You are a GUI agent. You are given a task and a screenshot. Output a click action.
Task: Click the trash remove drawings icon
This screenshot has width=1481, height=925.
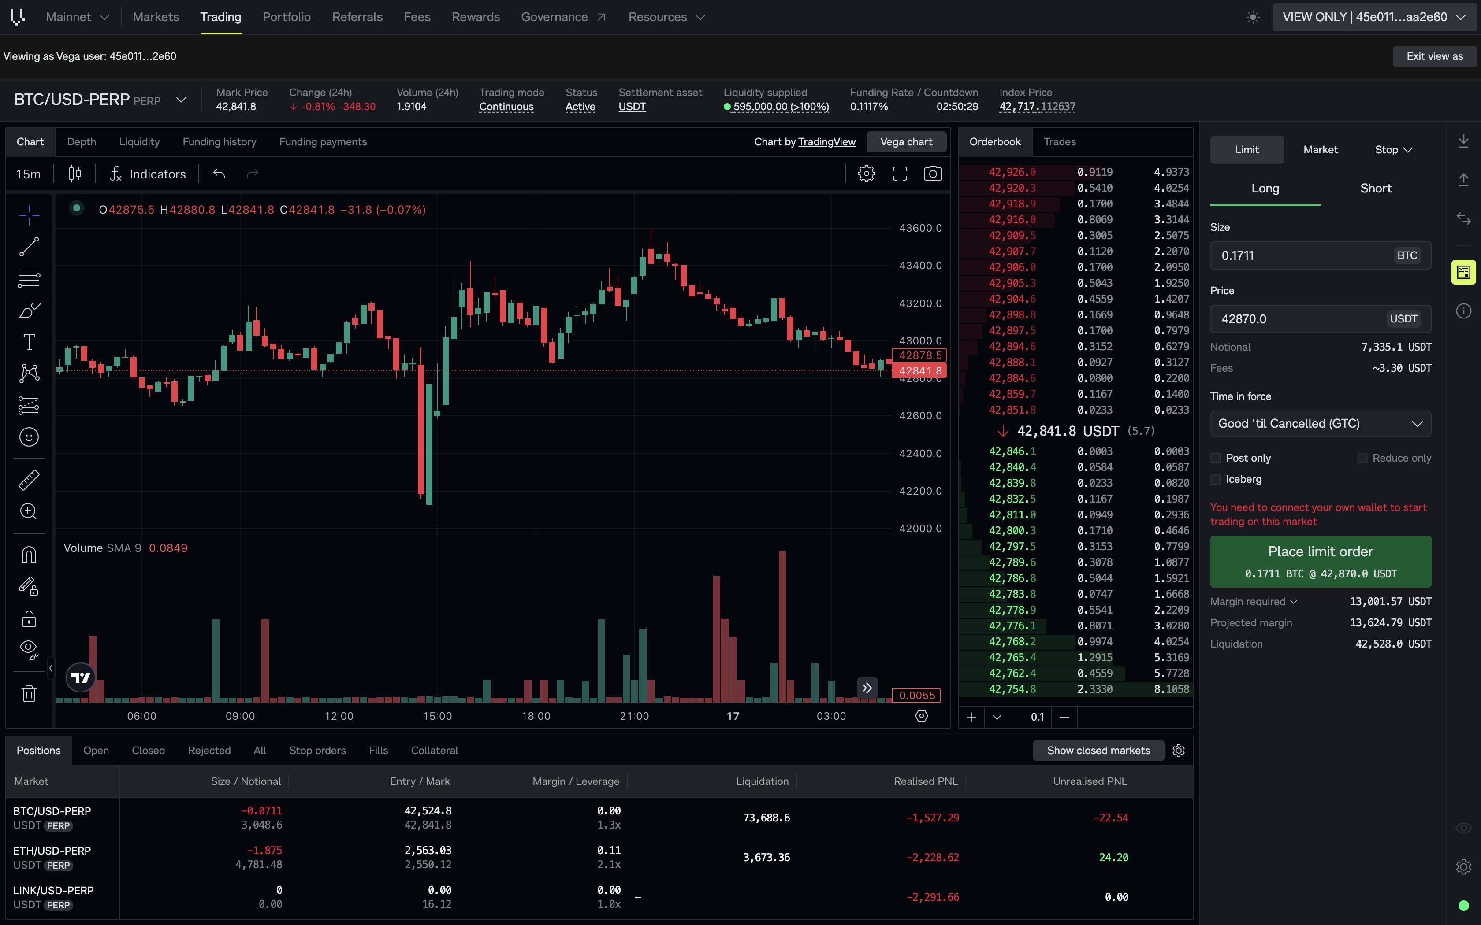click(x=29, y=694)
